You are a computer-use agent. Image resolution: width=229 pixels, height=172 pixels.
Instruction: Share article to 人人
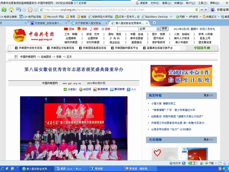pyautogui.click(x=132, y=89)
